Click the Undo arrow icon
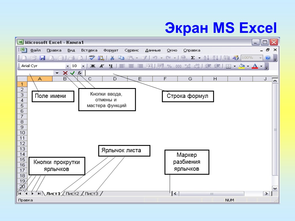The height and width of the screenshot is (221, 295). [155, 58]
